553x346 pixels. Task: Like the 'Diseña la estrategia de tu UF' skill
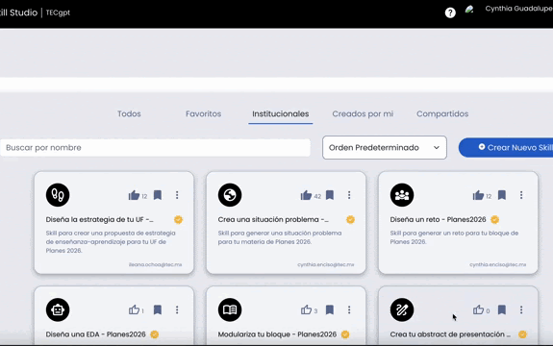134,195
